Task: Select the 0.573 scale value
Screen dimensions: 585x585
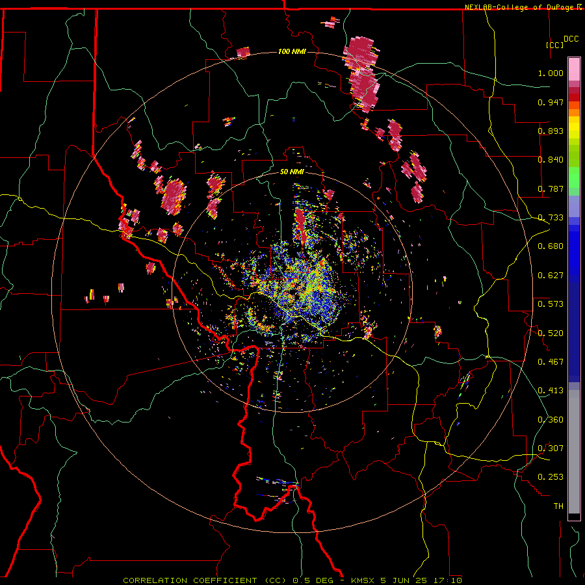Action: pyautogui.click(x=551, y=304)
